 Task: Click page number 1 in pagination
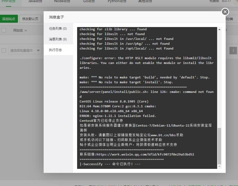point(233,51)
